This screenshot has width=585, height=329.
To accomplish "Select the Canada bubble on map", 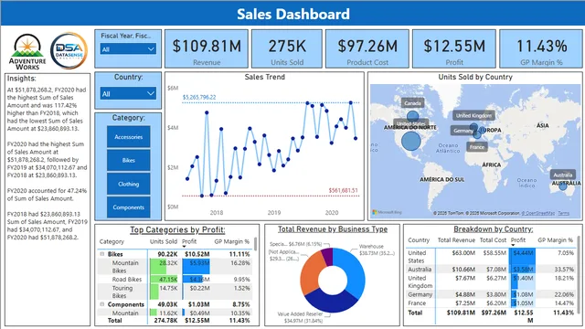I will [412, 116].
